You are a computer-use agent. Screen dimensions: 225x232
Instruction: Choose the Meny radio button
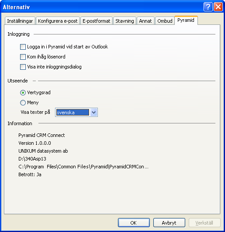[x=23, y=102]
